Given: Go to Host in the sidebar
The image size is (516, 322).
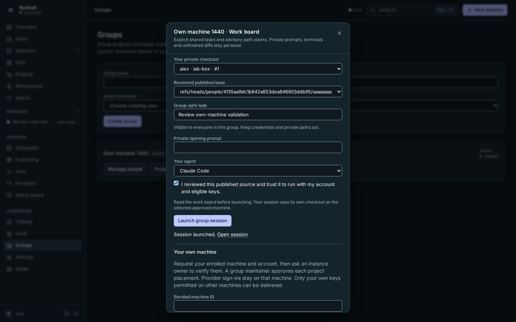Looking at the screenshot, I should (43, 172).
